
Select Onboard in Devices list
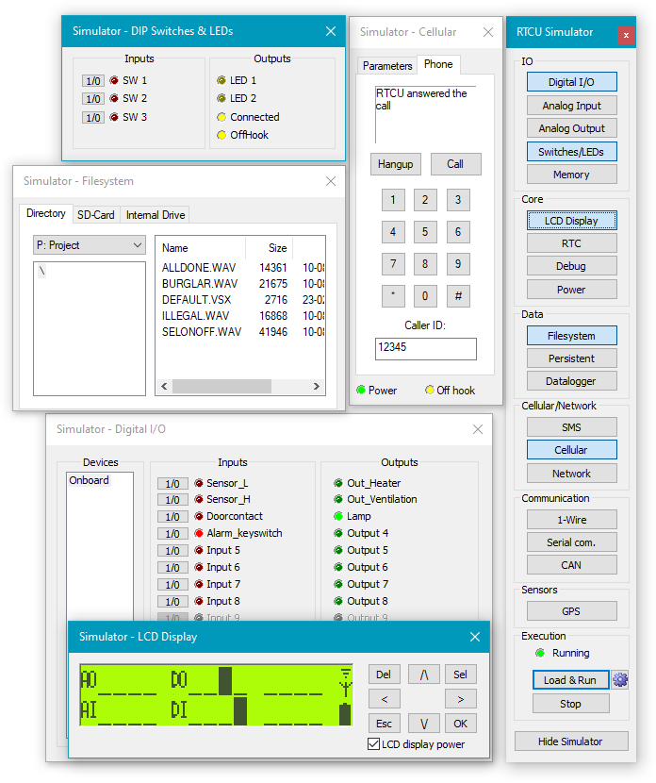(89, 480)
